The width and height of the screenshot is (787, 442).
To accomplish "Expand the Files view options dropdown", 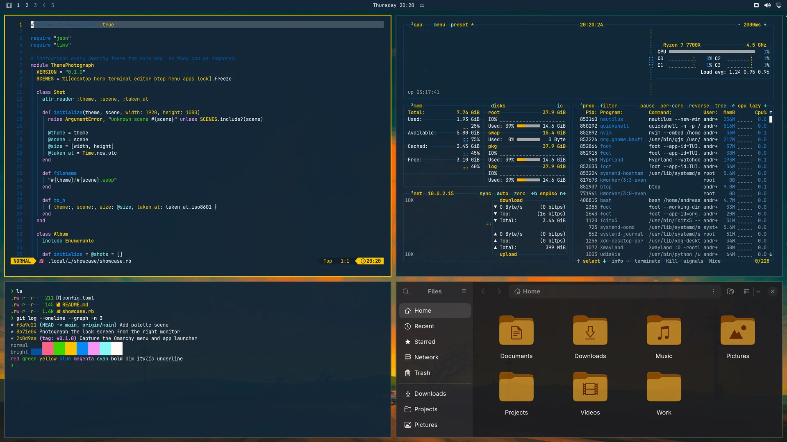I will pyautogui.click(x=758, y=291).
